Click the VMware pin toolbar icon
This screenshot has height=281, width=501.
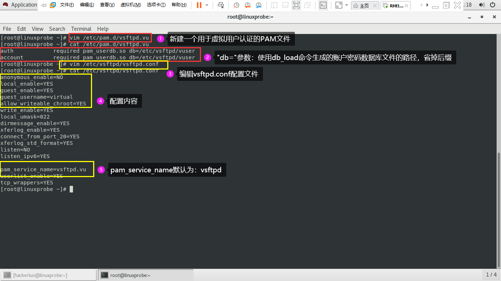coord(44,5)
